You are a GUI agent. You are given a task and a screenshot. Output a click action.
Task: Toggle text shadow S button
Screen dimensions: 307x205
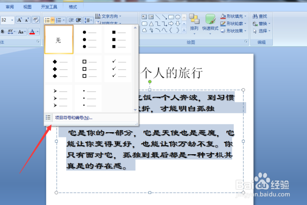click(x=2, y=32)
